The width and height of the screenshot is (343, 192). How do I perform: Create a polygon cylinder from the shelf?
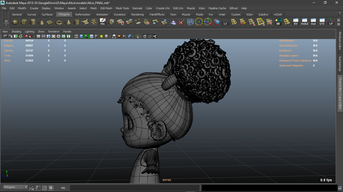[x=33, y=22]
